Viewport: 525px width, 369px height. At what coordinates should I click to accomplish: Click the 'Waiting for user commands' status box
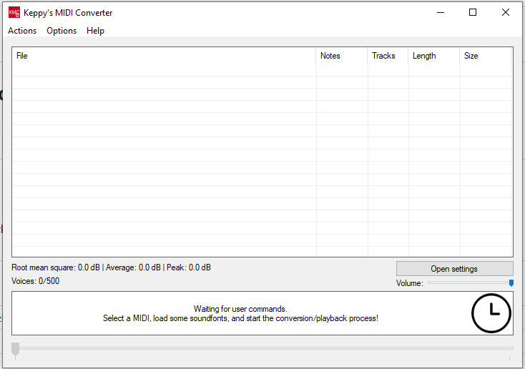pos(240,313)
